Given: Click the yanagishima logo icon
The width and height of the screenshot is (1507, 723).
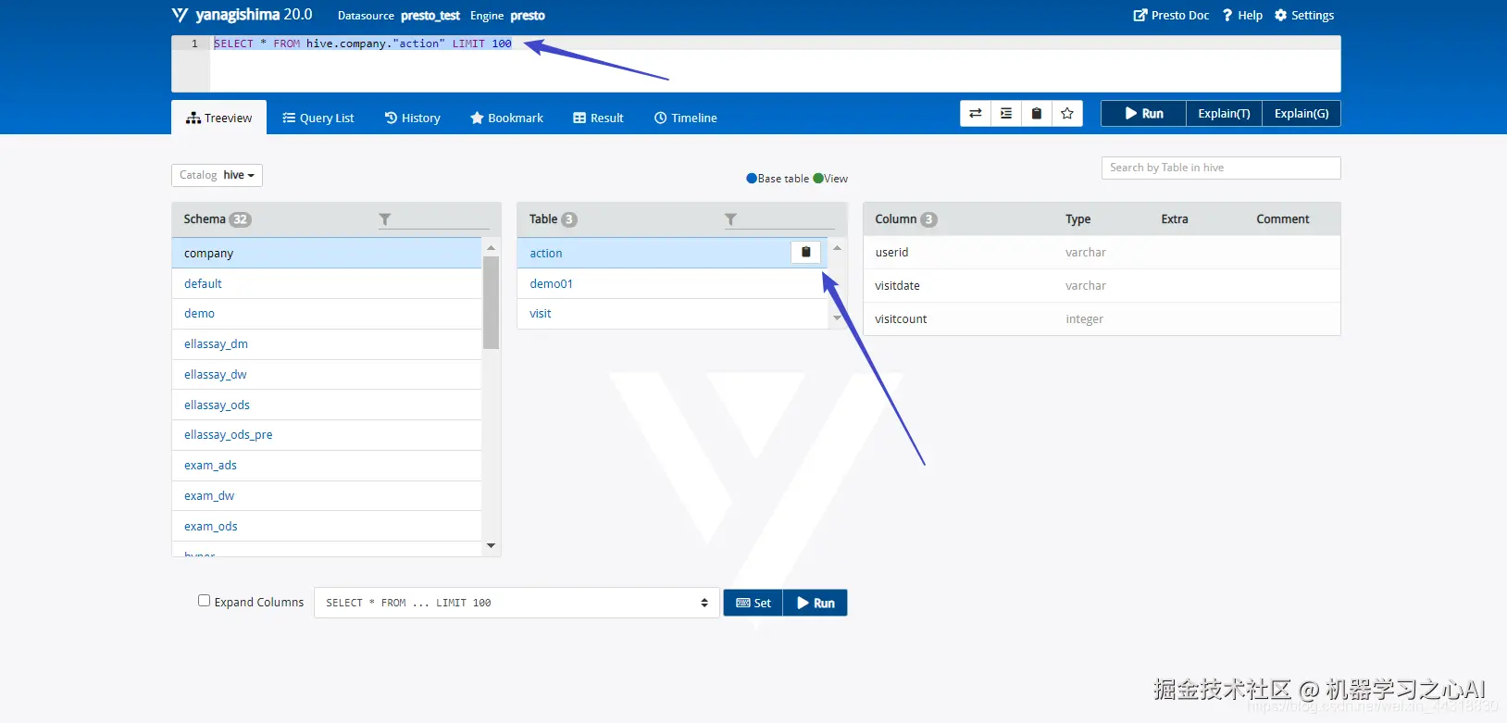Looking at the screenshot, I should pyautogui.click(x=180, y=15).
